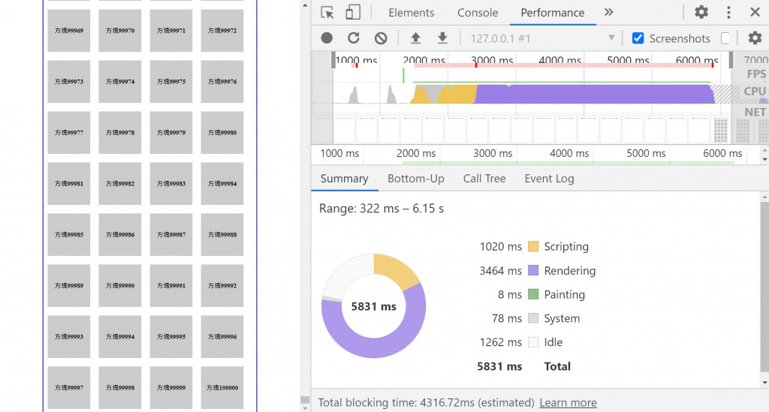Open the Call Tree tab
The image size is (769, 412).
point(484,179)
